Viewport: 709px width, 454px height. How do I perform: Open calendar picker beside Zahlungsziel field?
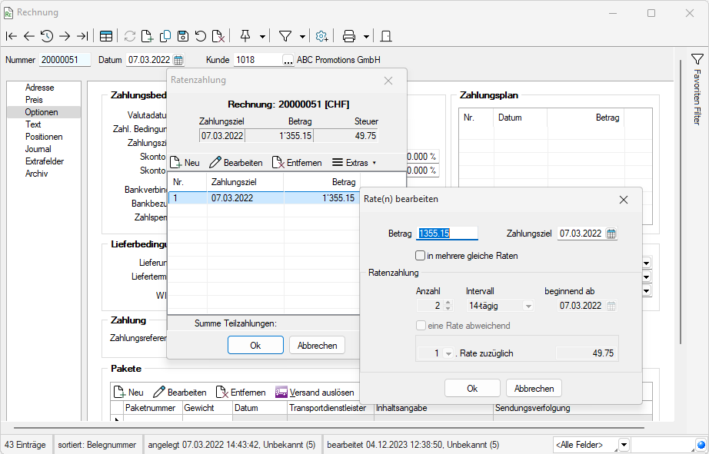(x=611, y=234)
